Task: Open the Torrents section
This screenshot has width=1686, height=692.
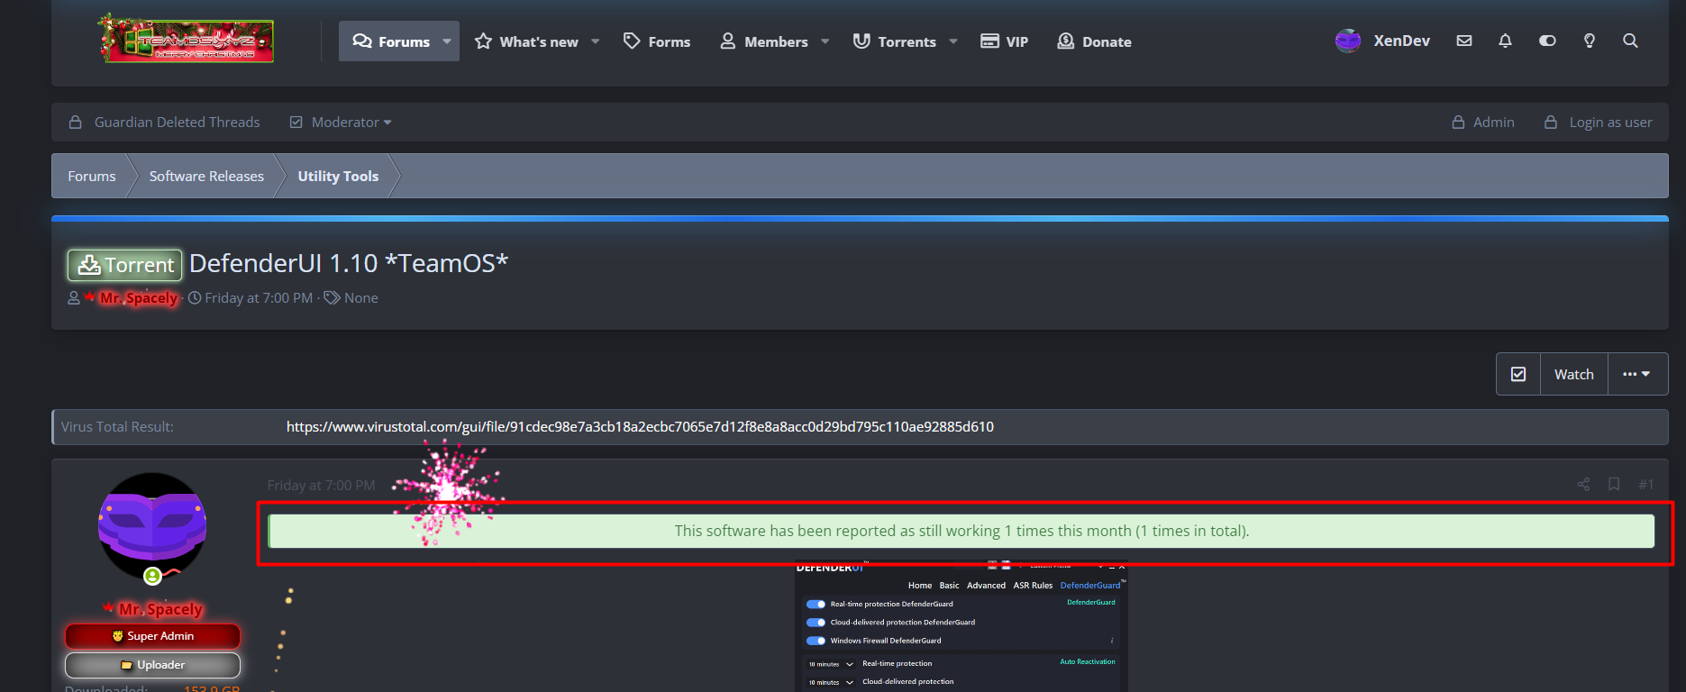Action: tap(895, 41)
